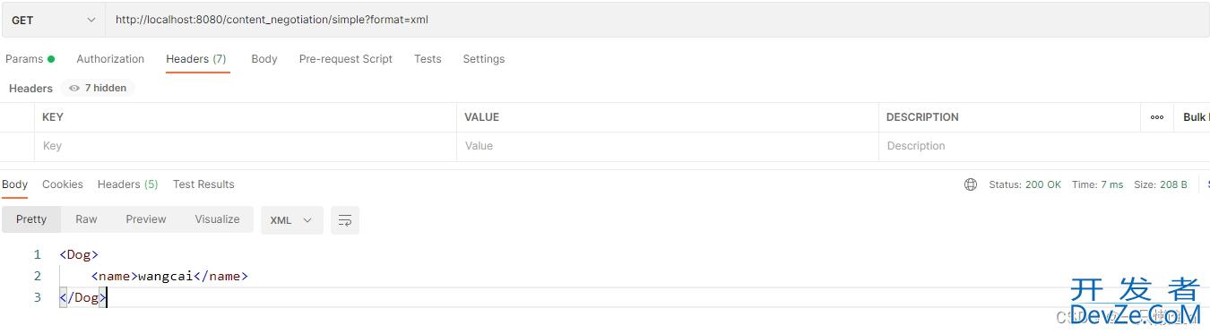The width and height of the screenshot is (1210, 334).
Task: View the response Cookies tab
Action: click(63, 184)
